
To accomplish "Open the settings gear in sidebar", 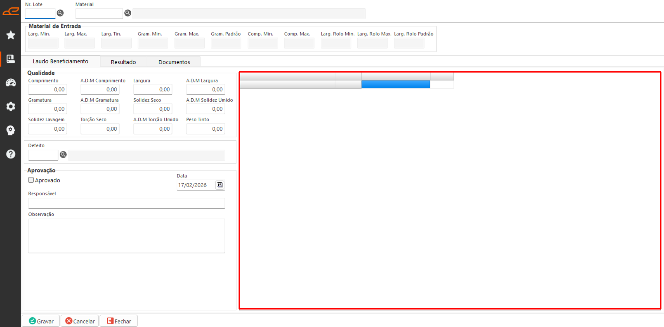I will [11, 106].
